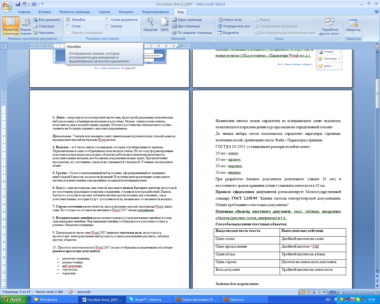Uncheck the Линейка checkbox
The image size is (380, 304).
coord(68,20)
